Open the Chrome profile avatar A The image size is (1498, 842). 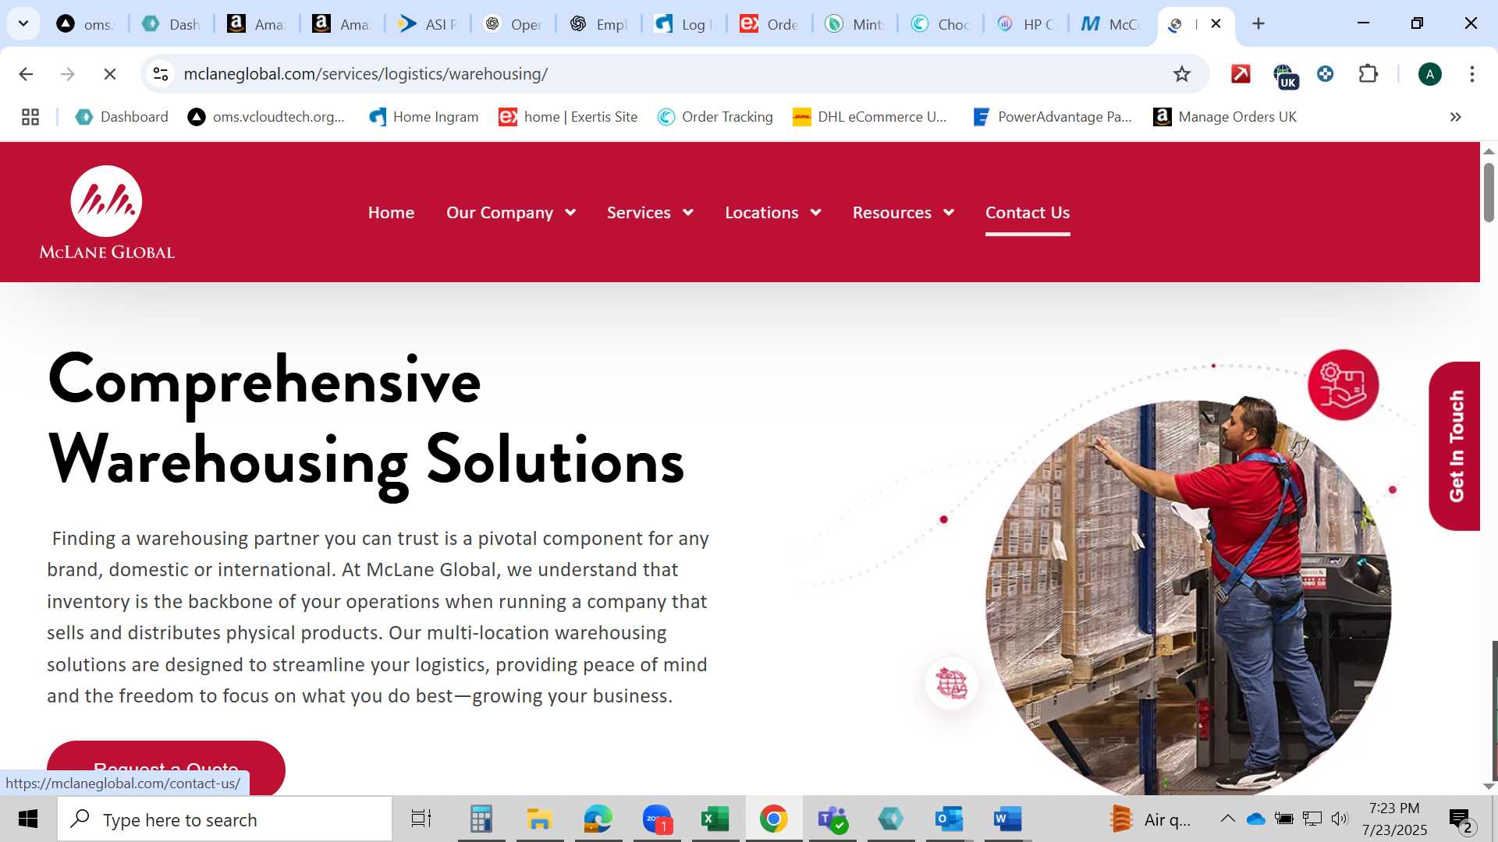click(1429, 74)
